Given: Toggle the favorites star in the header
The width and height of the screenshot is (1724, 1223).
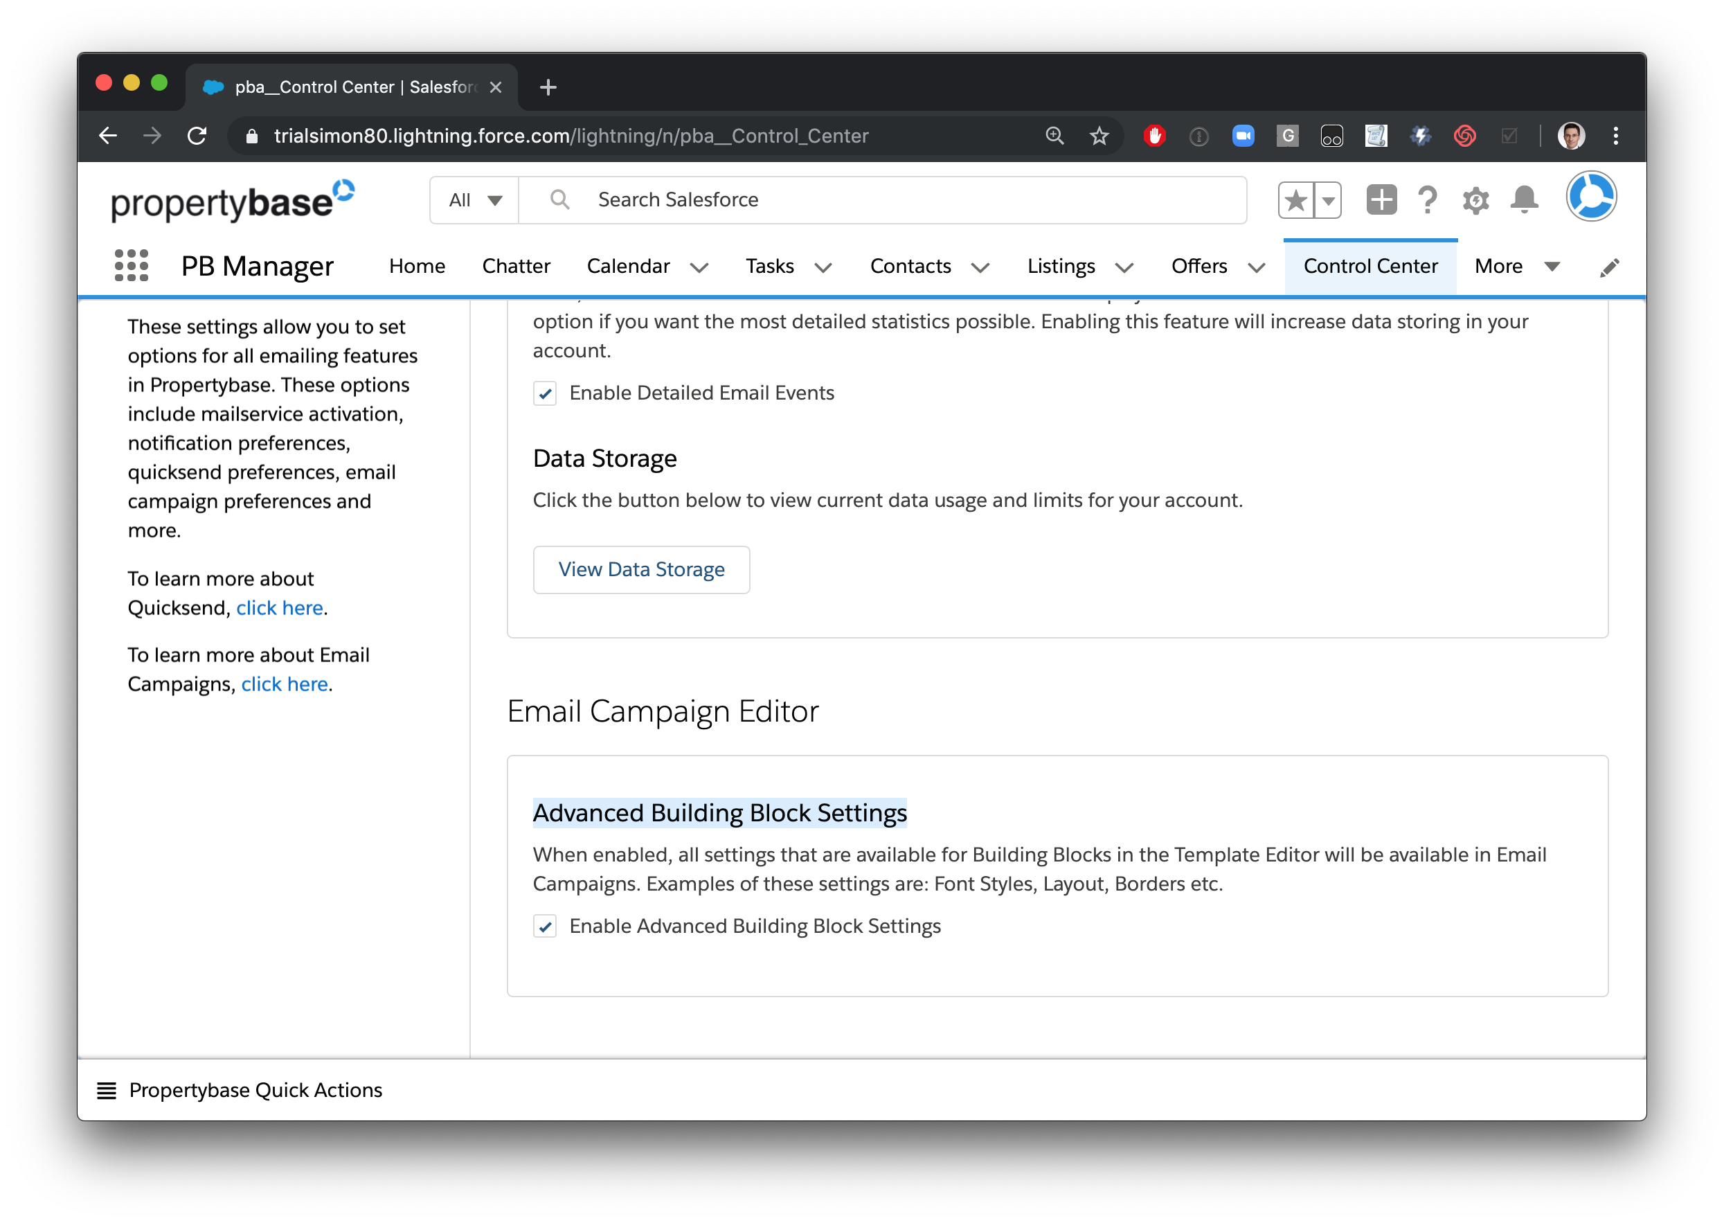Looking at the screenshot, I should [x=1296, y=199].
